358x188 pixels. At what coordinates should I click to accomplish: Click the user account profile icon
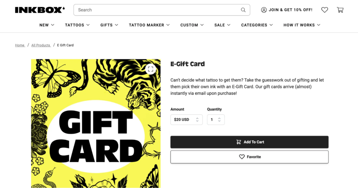click(x=264, y=10)
